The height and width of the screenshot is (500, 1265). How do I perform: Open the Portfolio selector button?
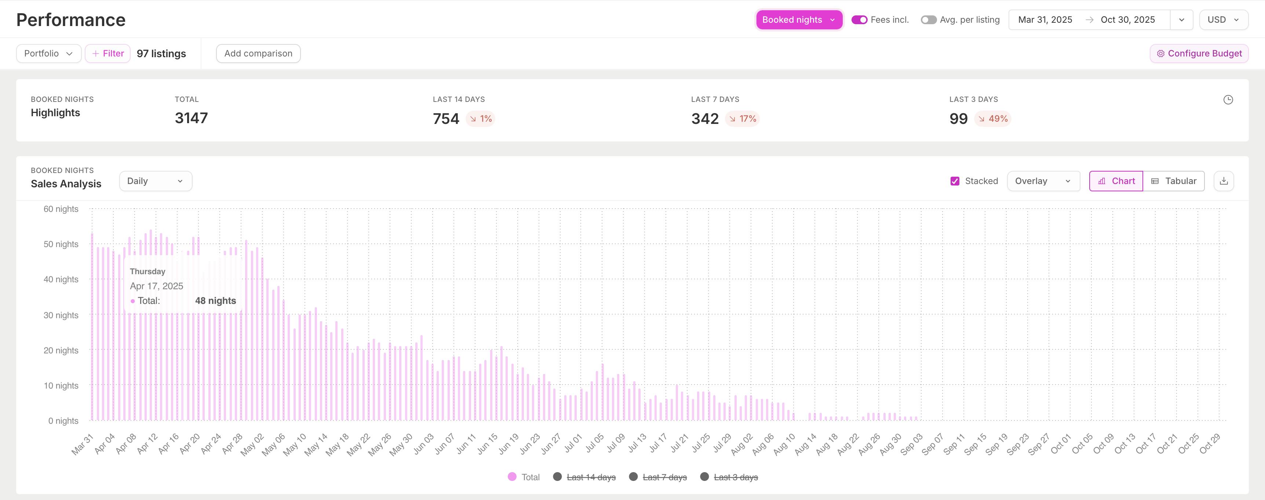tap(49, 54)
